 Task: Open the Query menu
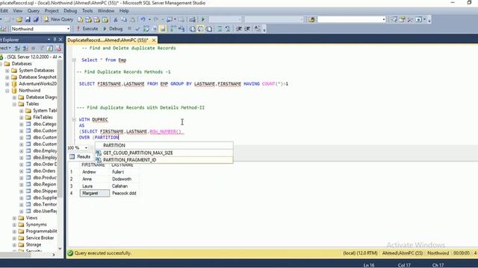coord(33,10)
